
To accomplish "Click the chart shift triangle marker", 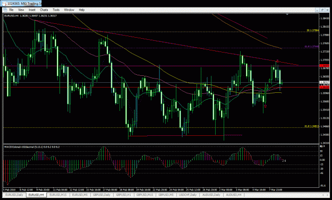I will [x=287, y=14].
